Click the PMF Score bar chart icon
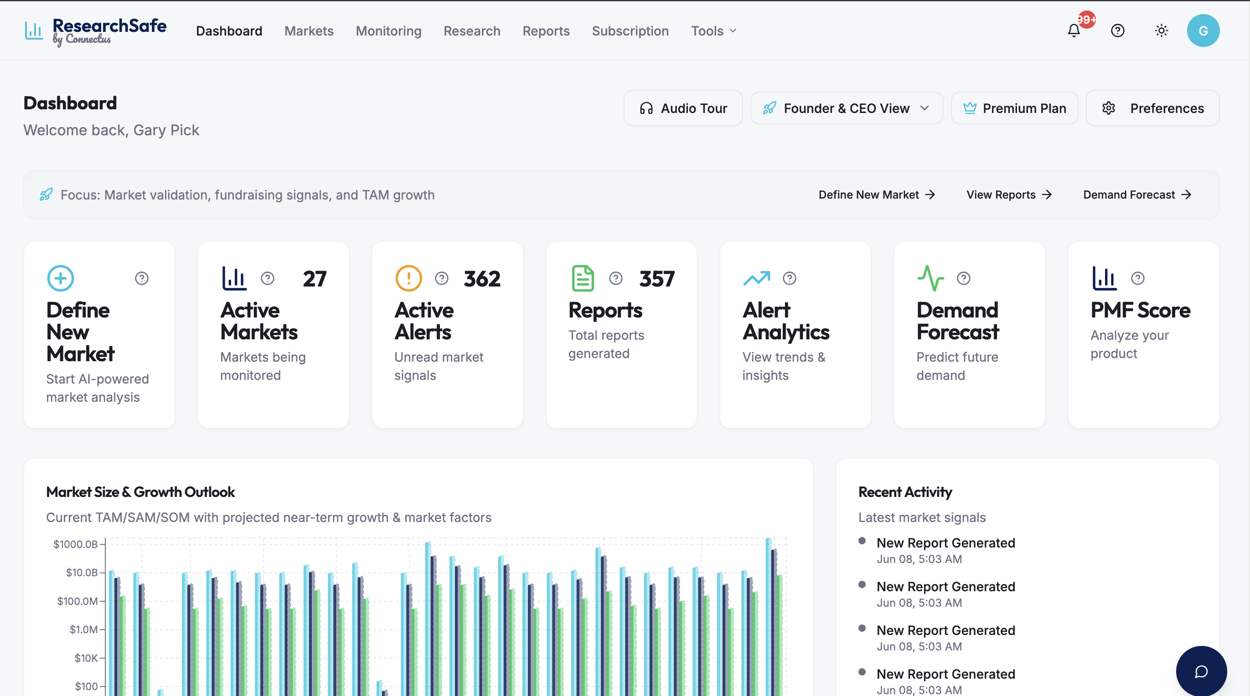 (x=1105, y=278)
